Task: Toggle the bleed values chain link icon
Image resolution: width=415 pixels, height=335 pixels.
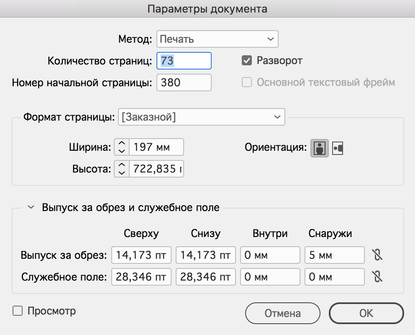Action: (377, 255)
